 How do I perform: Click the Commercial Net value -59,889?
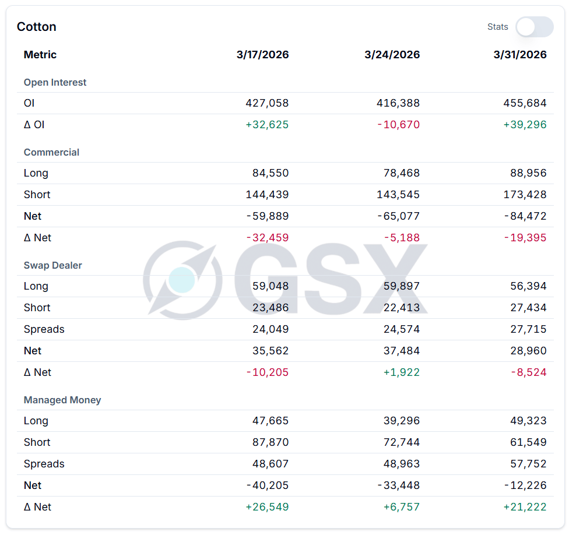click(267, 216)
